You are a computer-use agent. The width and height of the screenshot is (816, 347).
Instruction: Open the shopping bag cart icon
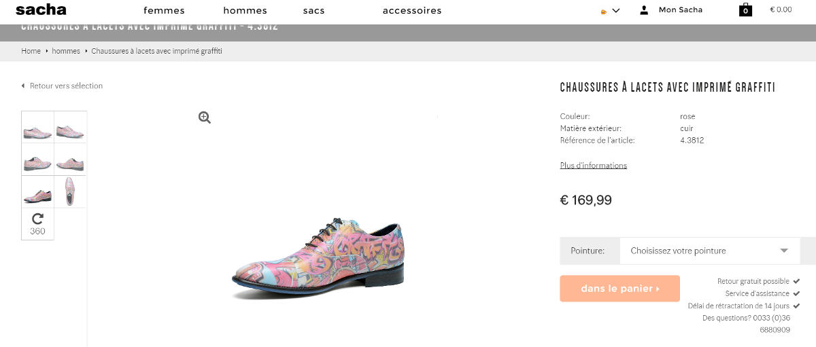[745, 10]
